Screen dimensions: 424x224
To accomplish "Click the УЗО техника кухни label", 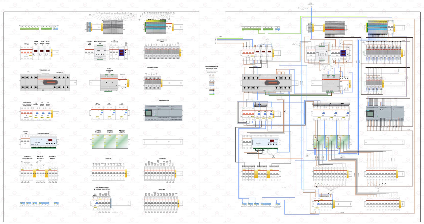I will pos(48,104).
